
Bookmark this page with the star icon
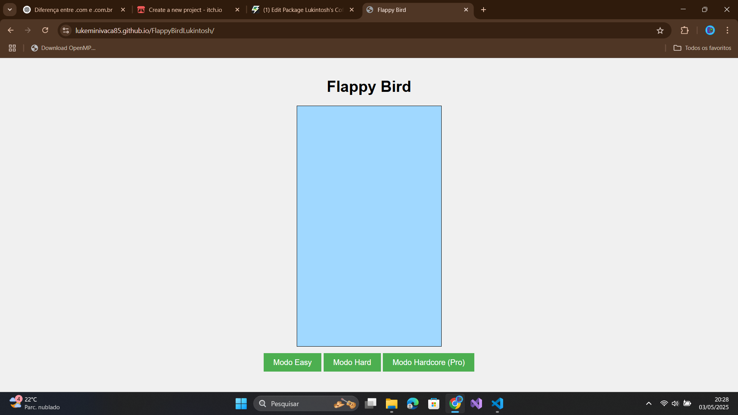coord(660,30)
